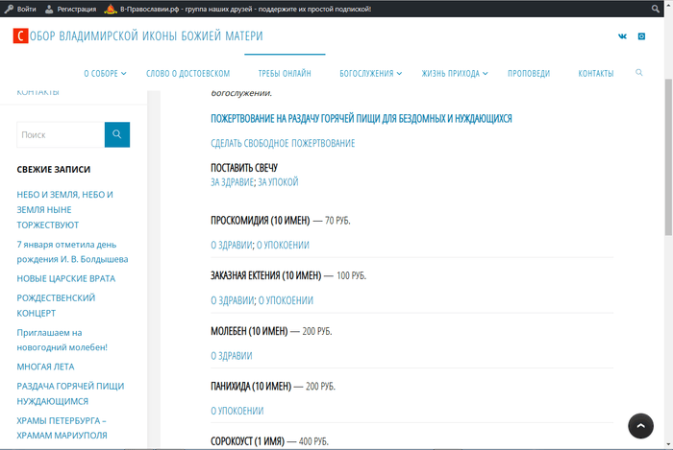This screenshot has height=450, width=673.
Task: Click the scroll-to-top round arrow button
Action: tap(640, 426)
